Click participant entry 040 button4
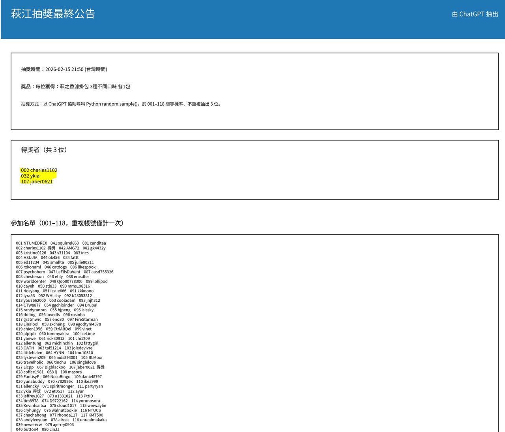The height and width of the screenshot is (432, 505). (27, 430)
